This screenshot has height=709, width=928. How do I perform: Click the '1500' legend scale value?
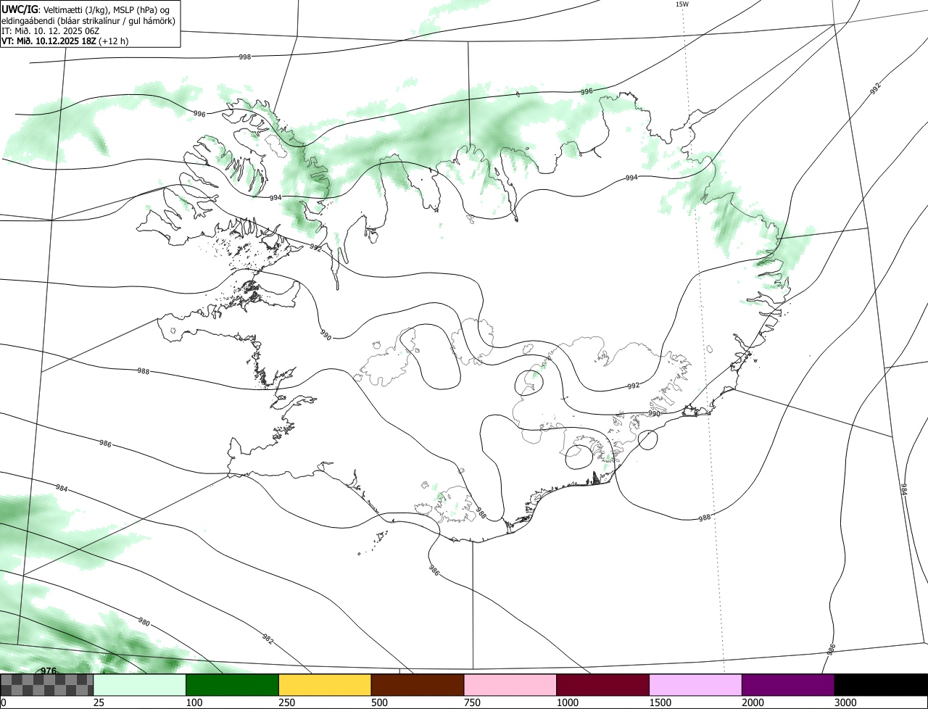(x=660, y=702)
